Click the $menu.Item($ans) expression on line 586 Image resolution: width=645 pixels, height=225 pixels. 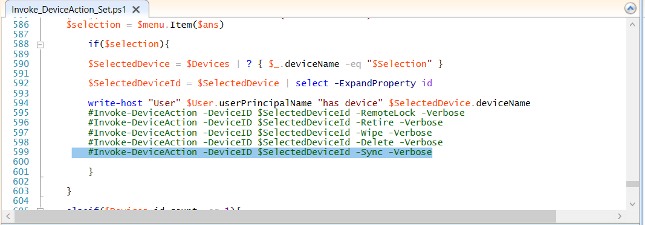(x=181, y=25)
